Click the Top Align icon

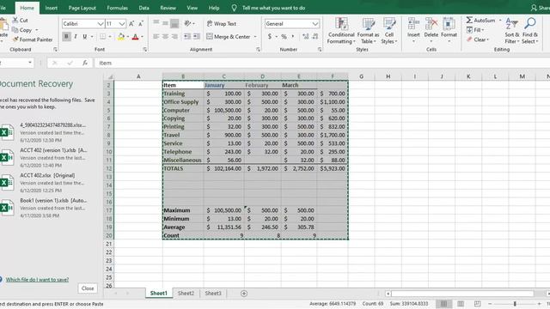pyautogui.click(x=156, y=23)
